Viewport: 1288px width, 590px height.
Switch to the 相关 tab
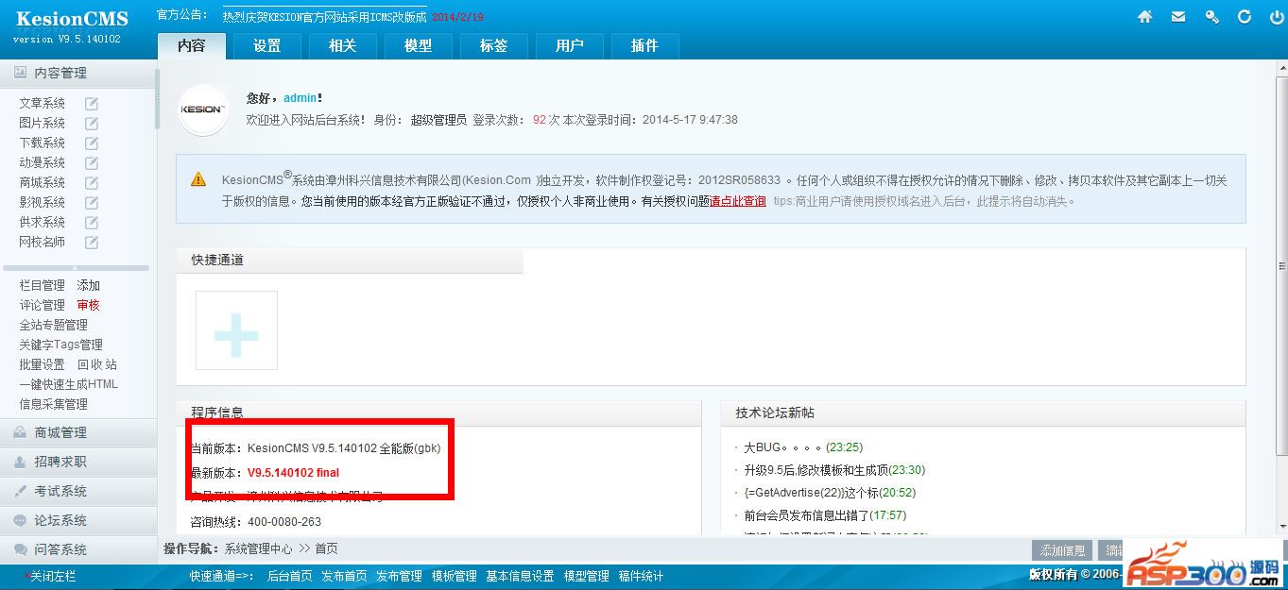tap(342, 45)
